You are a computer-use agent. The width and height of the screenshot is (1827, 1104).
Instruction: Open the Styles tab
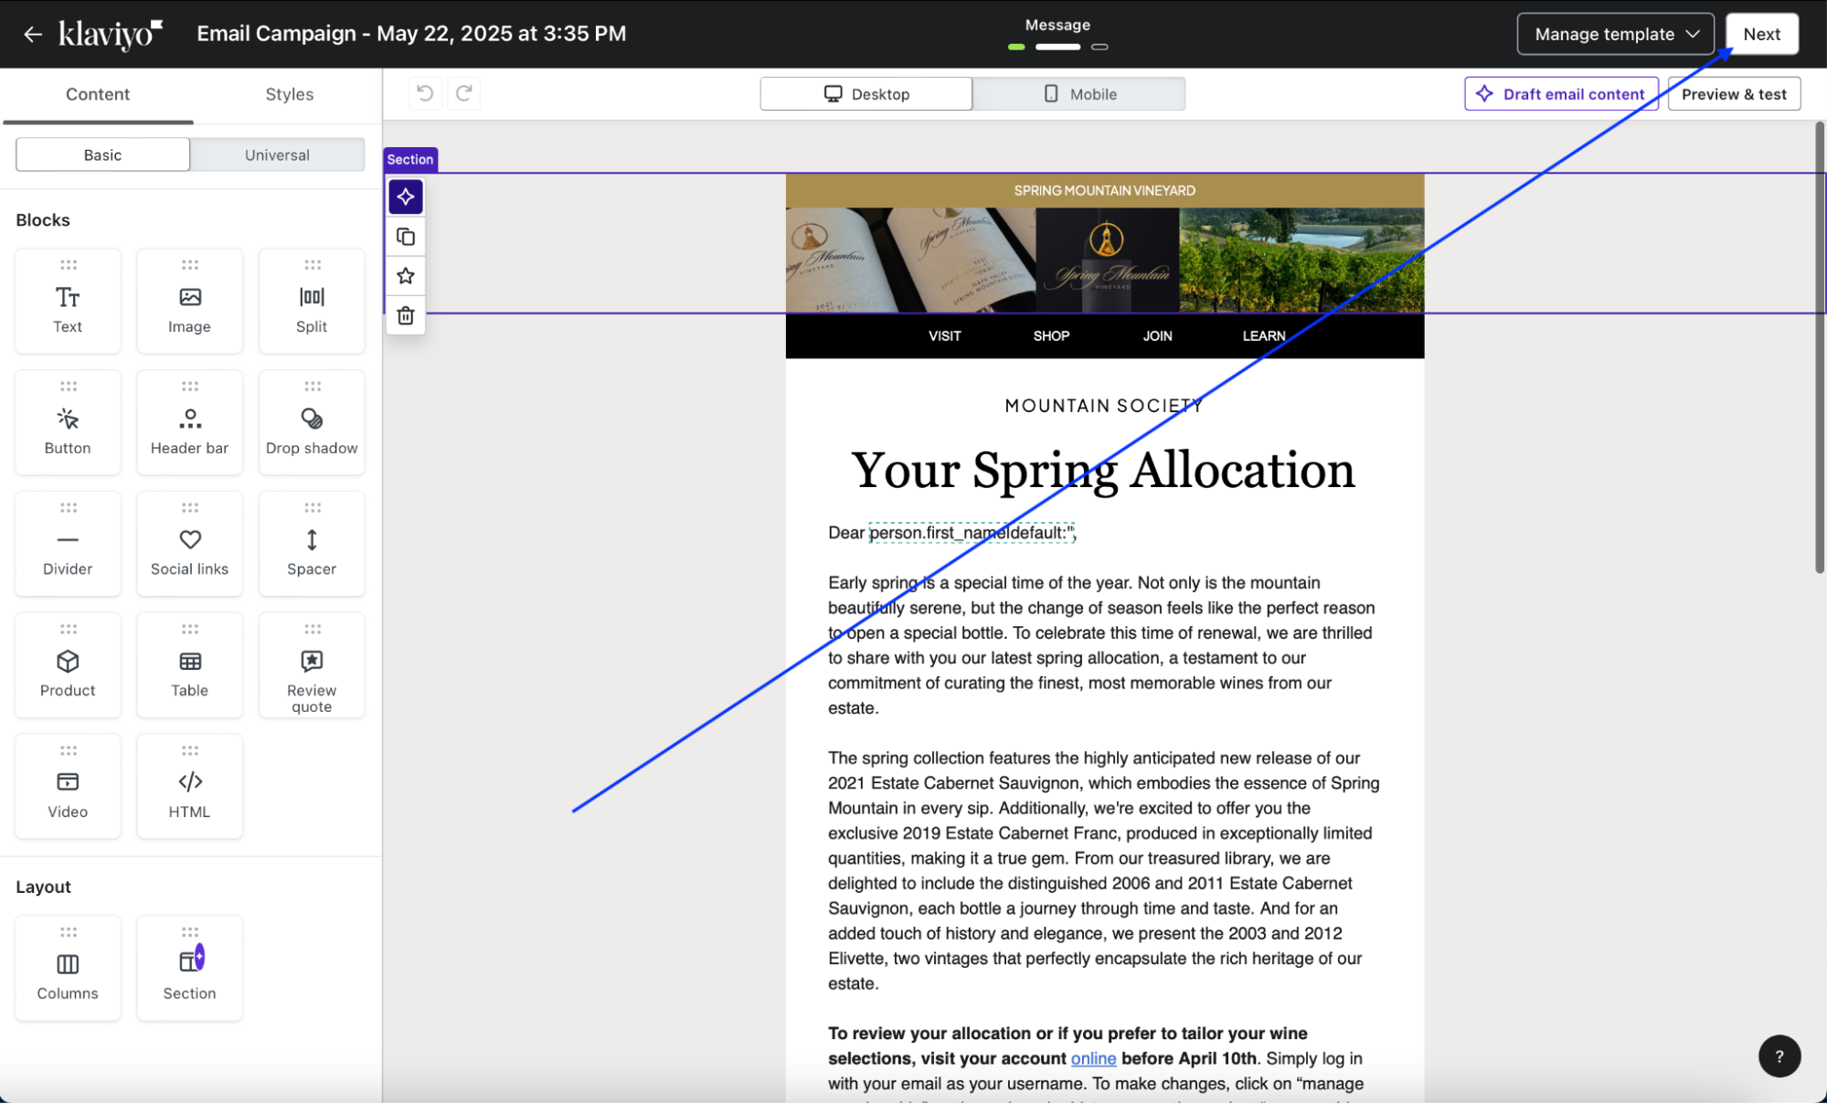pyautogui.click(x=289, y=94)
